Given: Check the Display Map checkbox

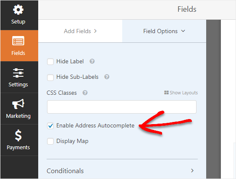Looking at the screenshot, I should pos(50,141).
